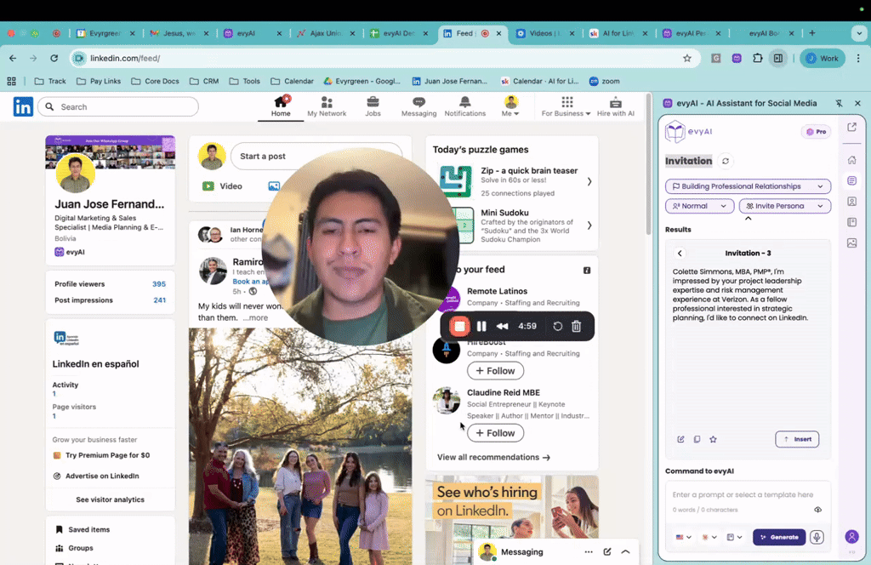
Task: Copy the generated invitation text
Action: [x=697, y=439]
